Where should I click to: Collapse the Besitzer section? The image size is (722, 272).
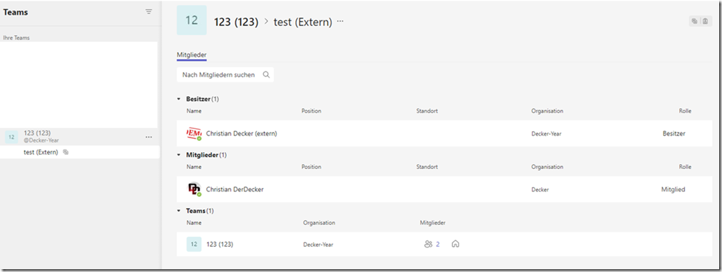pyautogui.click(x=178, y=99)
